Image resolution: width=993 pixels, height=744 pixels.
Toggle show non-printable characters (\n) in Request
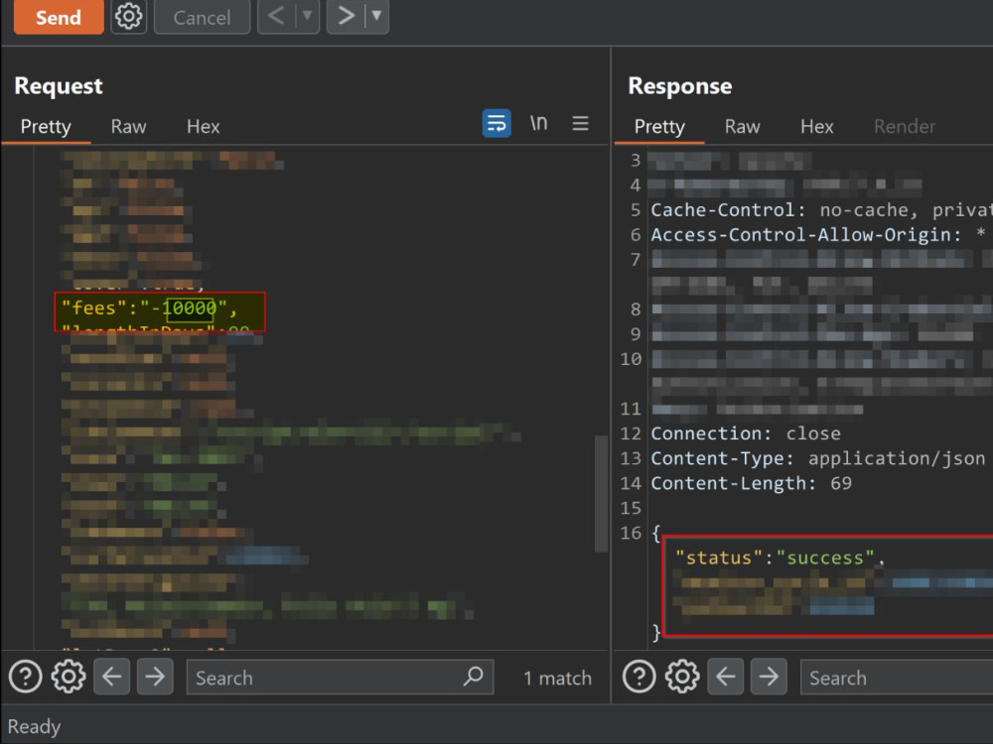tap(538, 123)
